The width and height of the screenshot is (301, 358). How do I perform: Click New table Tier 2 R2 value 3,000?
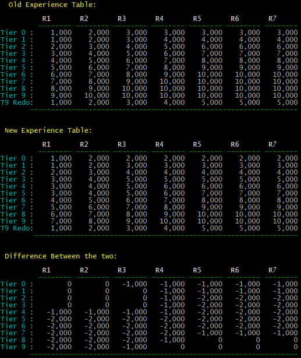(x=99, y=172)
